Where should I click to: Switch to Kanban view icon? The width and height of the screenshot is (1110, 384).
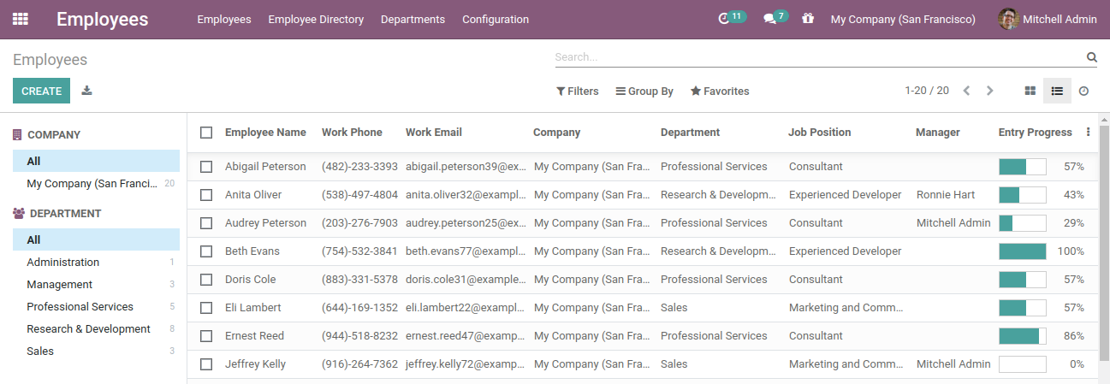pyautogui.click(x=1030, y=91)
